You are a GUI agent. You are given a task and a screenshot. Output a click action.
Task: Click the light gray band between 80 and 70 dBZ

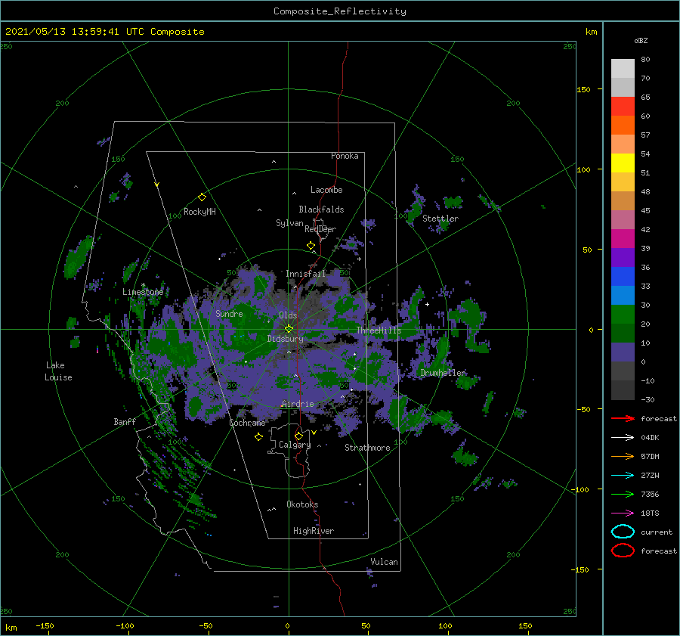(623, 69)
